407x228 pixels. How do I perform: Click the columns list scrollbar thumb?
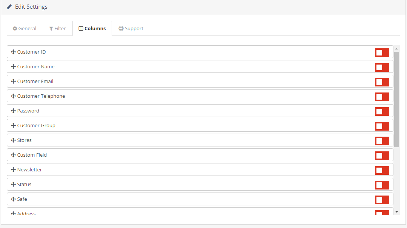[x=396, y=99]
